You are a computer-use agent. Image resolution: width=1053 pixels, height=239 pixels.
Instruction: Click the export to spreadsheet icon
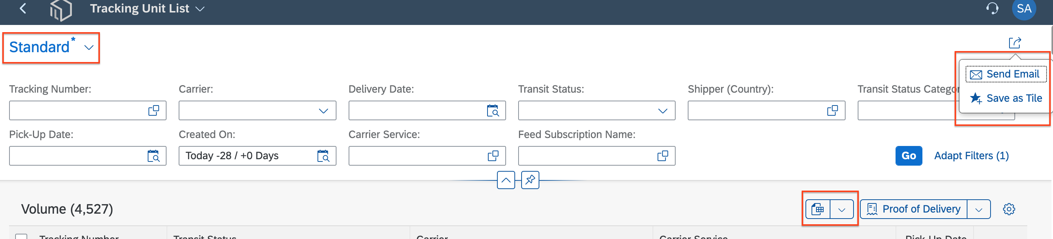click(818, 209)
